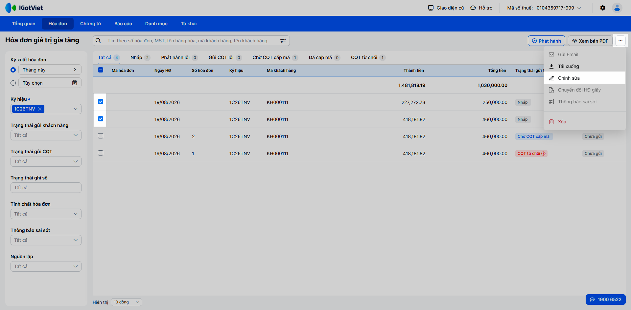
Task: Remove the 1C26TNV tag
Action: (x=40, y=109)
